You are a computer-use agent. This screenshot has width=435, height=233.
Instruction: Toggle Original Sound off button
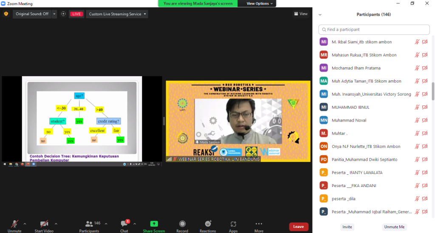32,14
